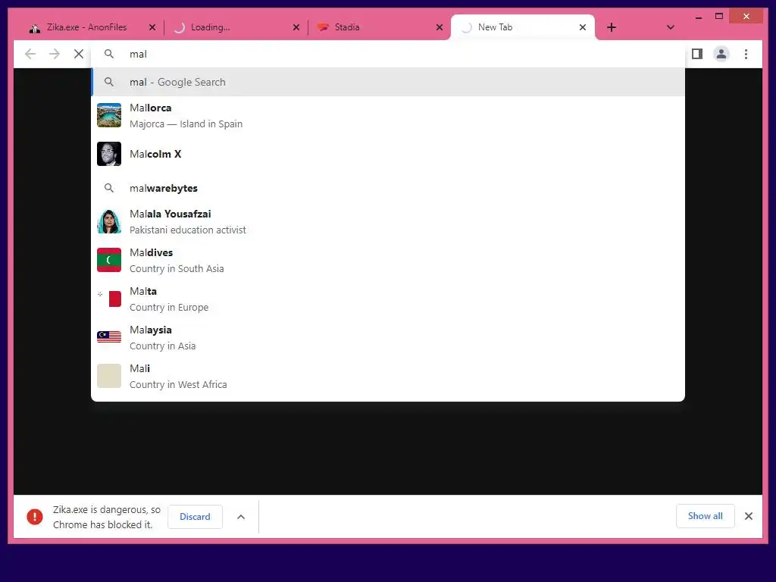Click the new tab plus button
Image resolution: width=776 pixels, height=582 pixels.
pyautogui.click(x=612, y=27)
